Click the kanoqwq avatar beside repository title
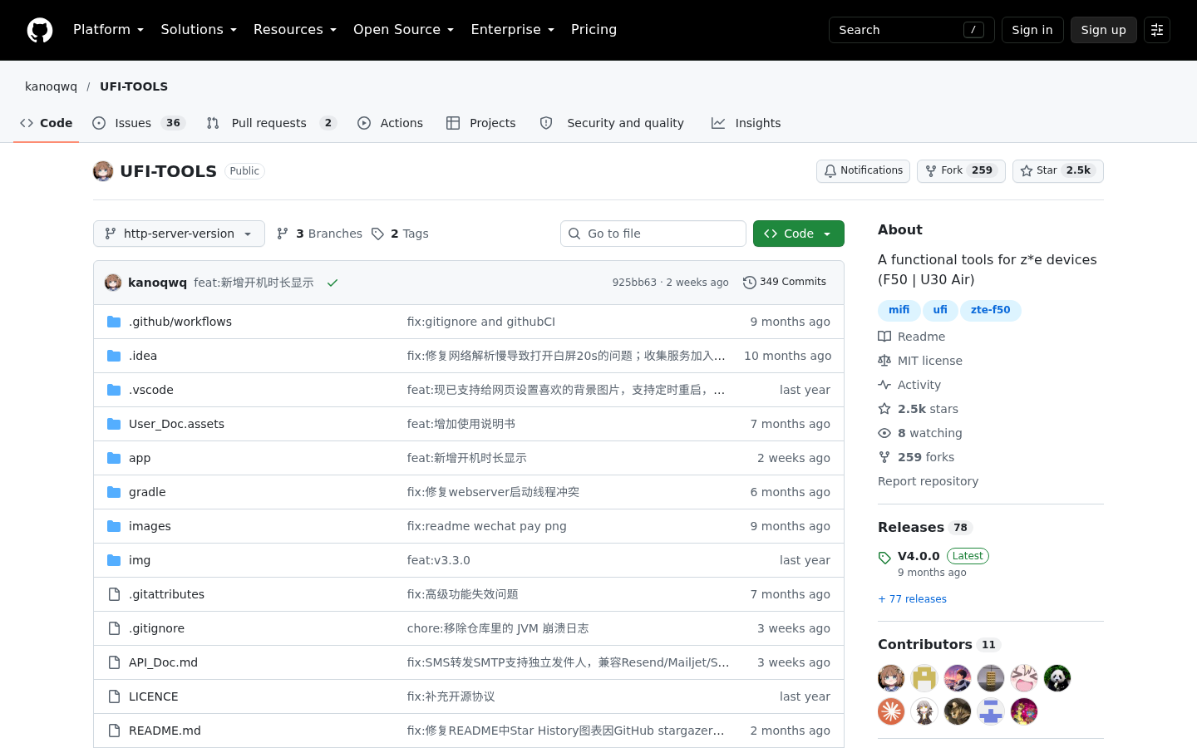 pyautogui.click(x=103, y=171)
